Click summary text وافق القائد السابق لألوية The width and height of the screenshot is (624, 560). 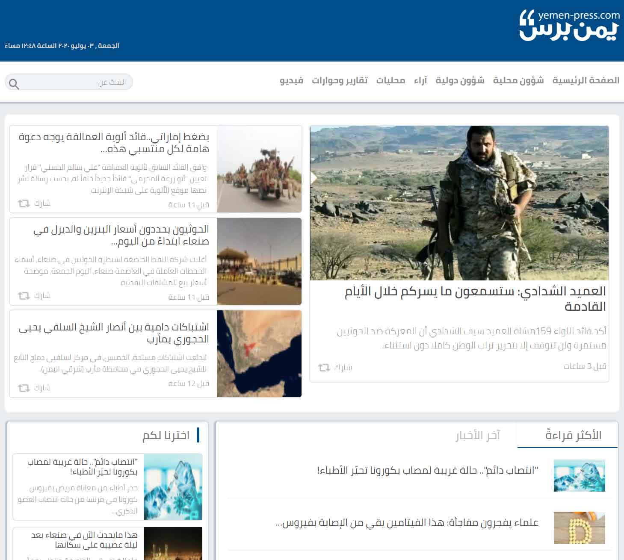click(112, 179)
